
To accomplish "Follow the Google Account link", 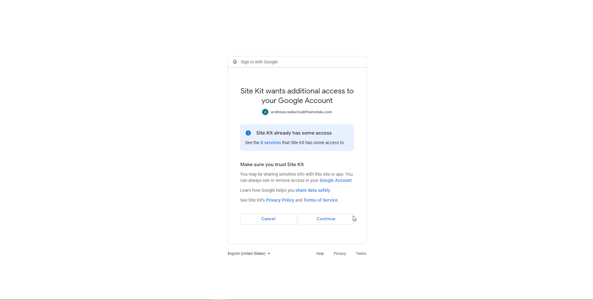I will click(x=335, y=180).
